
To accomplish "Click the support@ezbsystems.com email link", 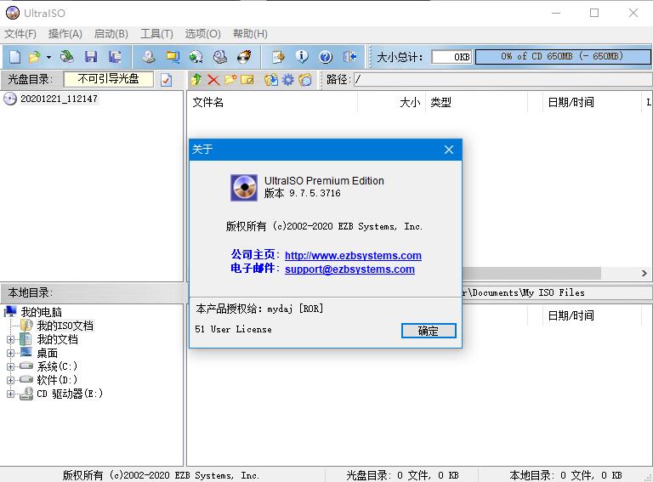I will pyautogui.click(x=349, y=269).
